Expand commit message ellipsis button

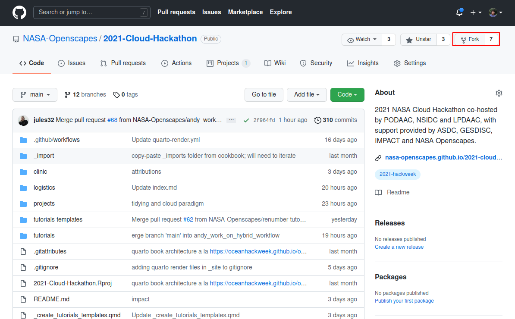[231, 120]
